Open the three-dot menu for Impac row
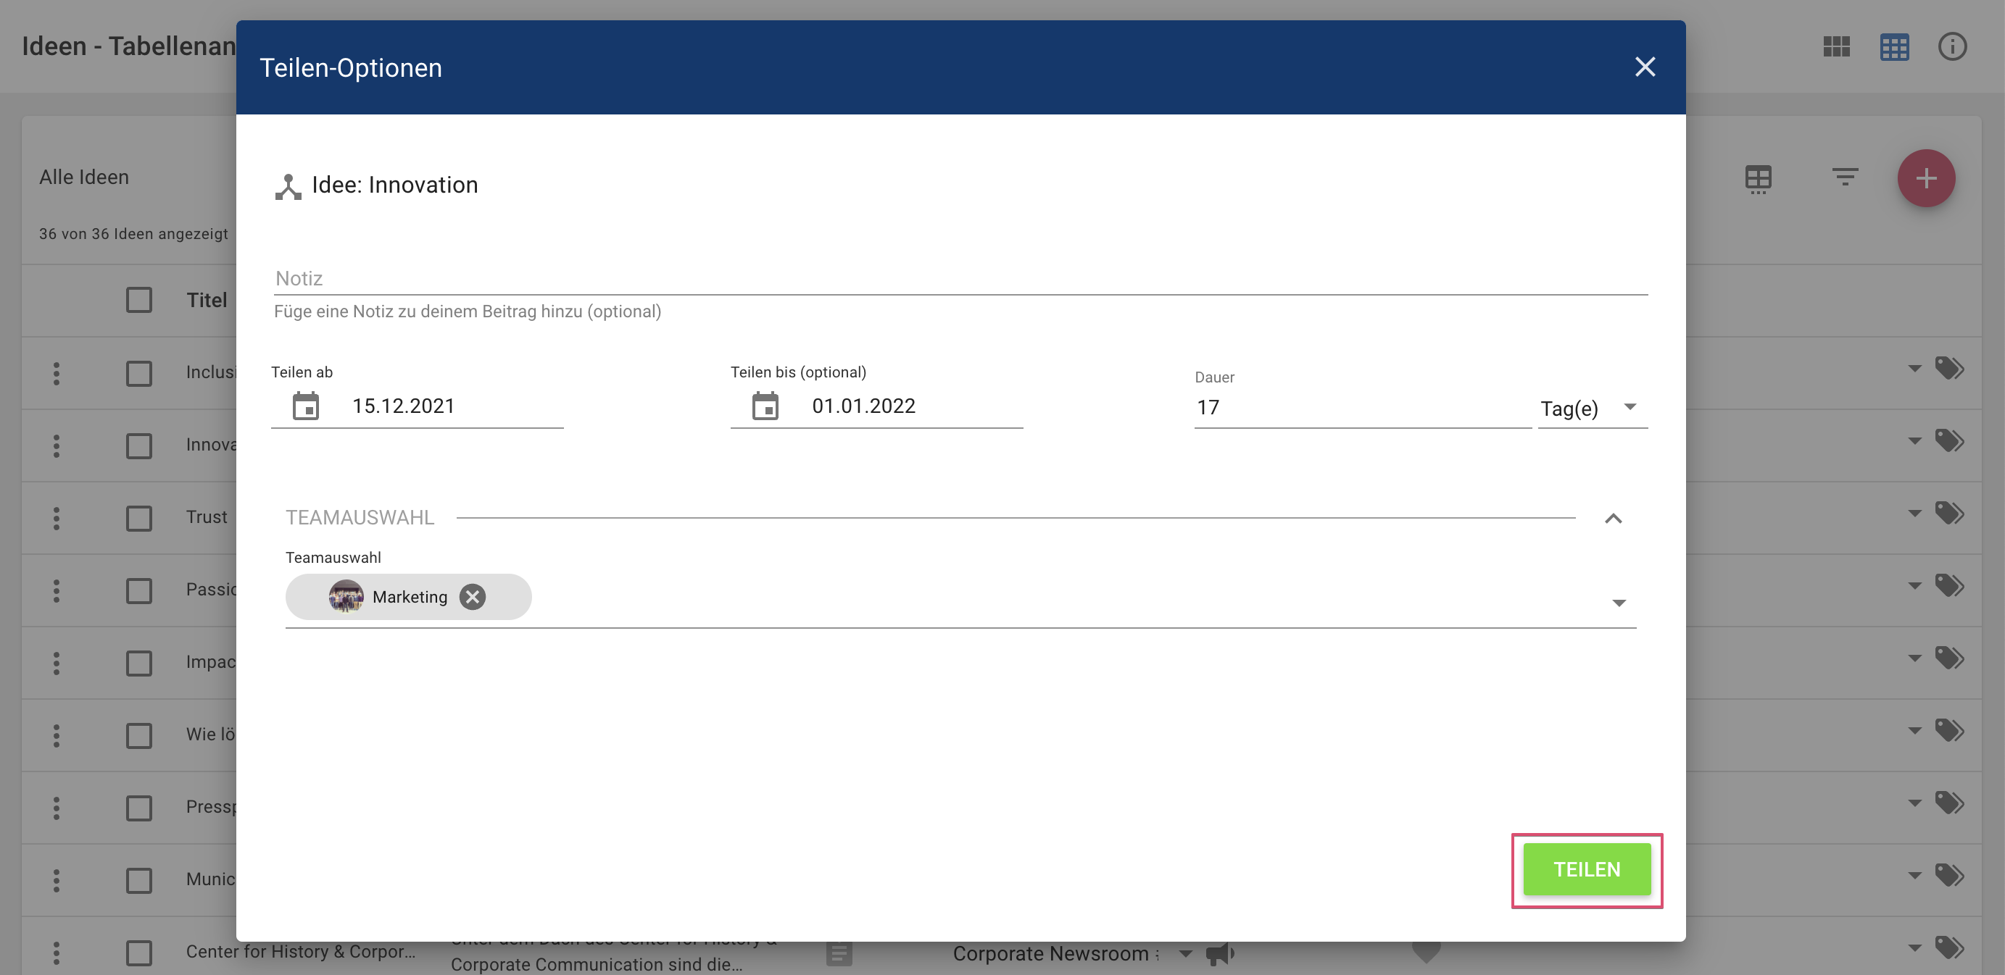Image resolution: width=2005 pixels, height=975 pixels. [x=56, y=663]
